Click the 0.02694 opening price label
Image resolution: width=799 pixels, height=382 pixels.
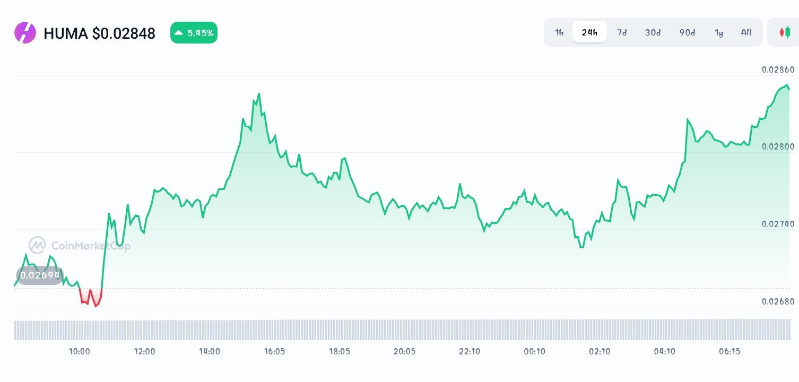(40, 276)
